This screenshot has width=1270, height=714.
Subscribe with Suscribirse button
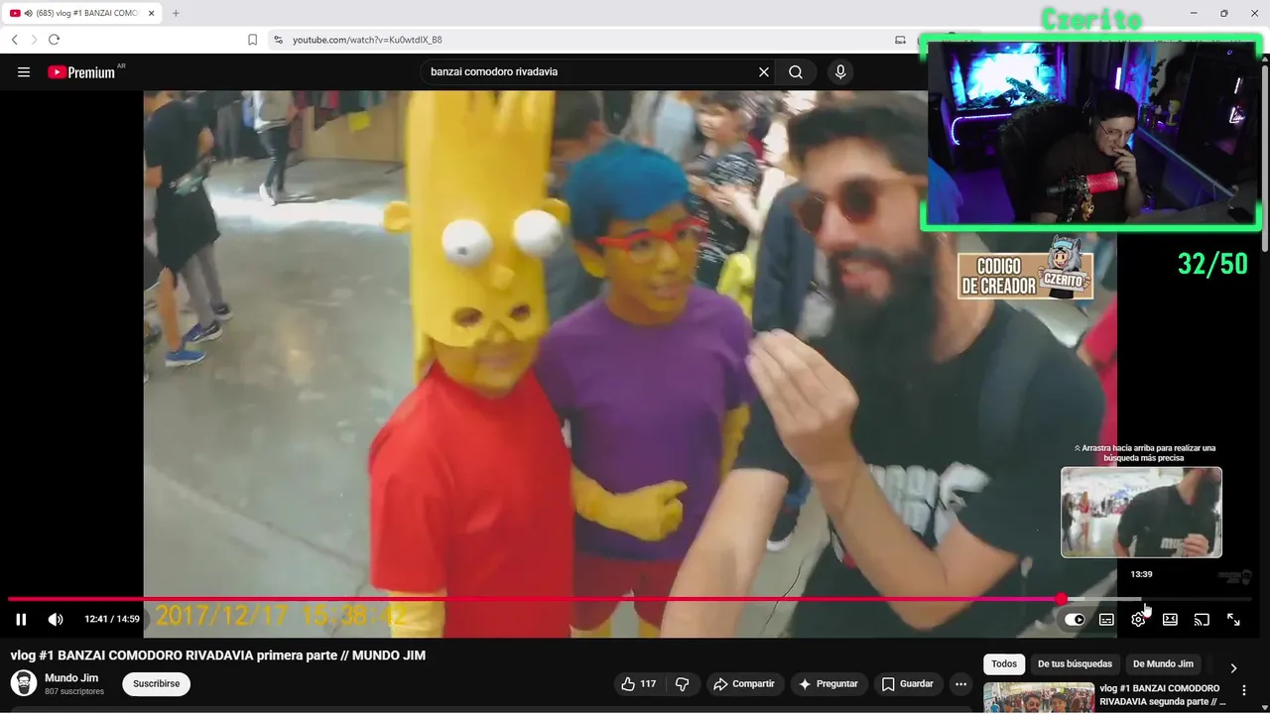(156, 684)
